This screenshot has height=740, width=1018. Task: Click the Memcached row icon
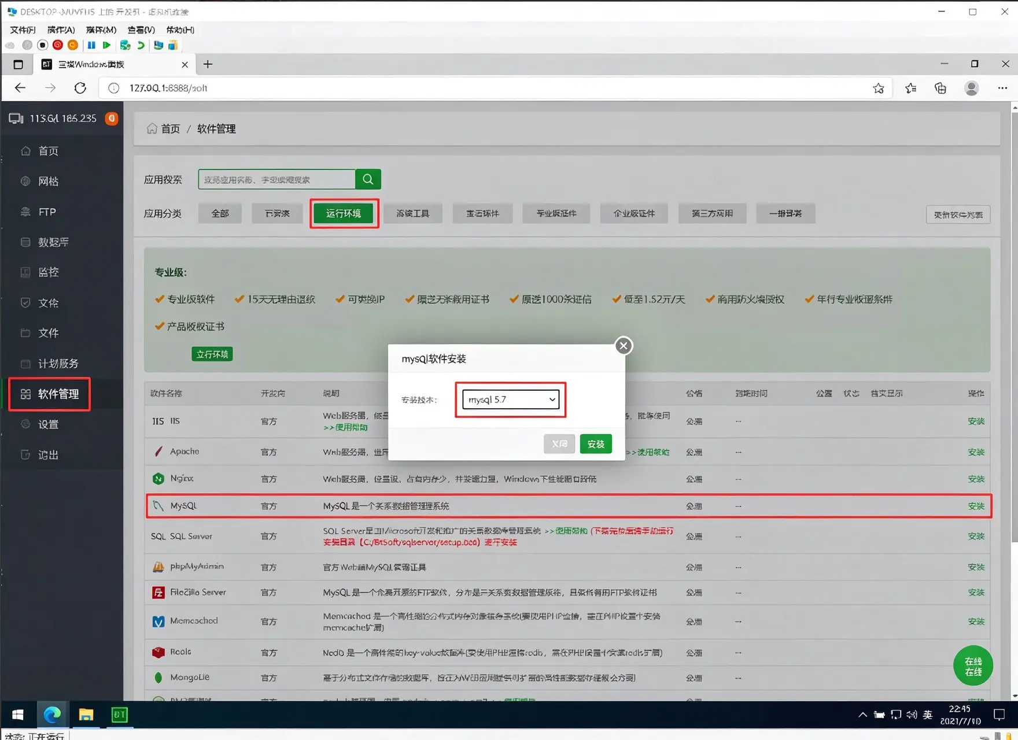click(158, 621)
